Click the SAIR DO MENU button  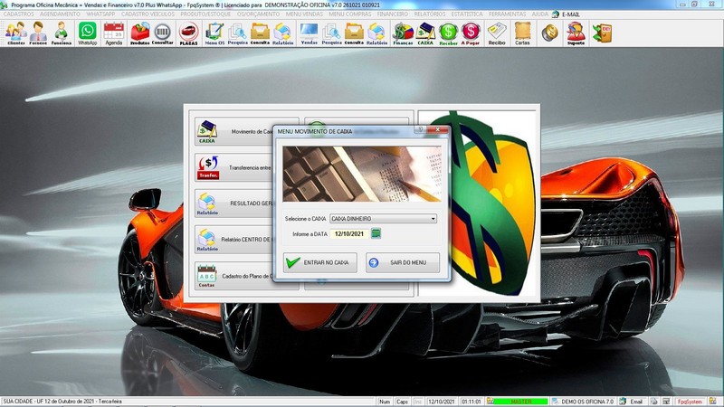click(403, 262)
